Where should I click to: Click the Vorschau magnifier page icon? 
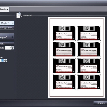(19, 15)
